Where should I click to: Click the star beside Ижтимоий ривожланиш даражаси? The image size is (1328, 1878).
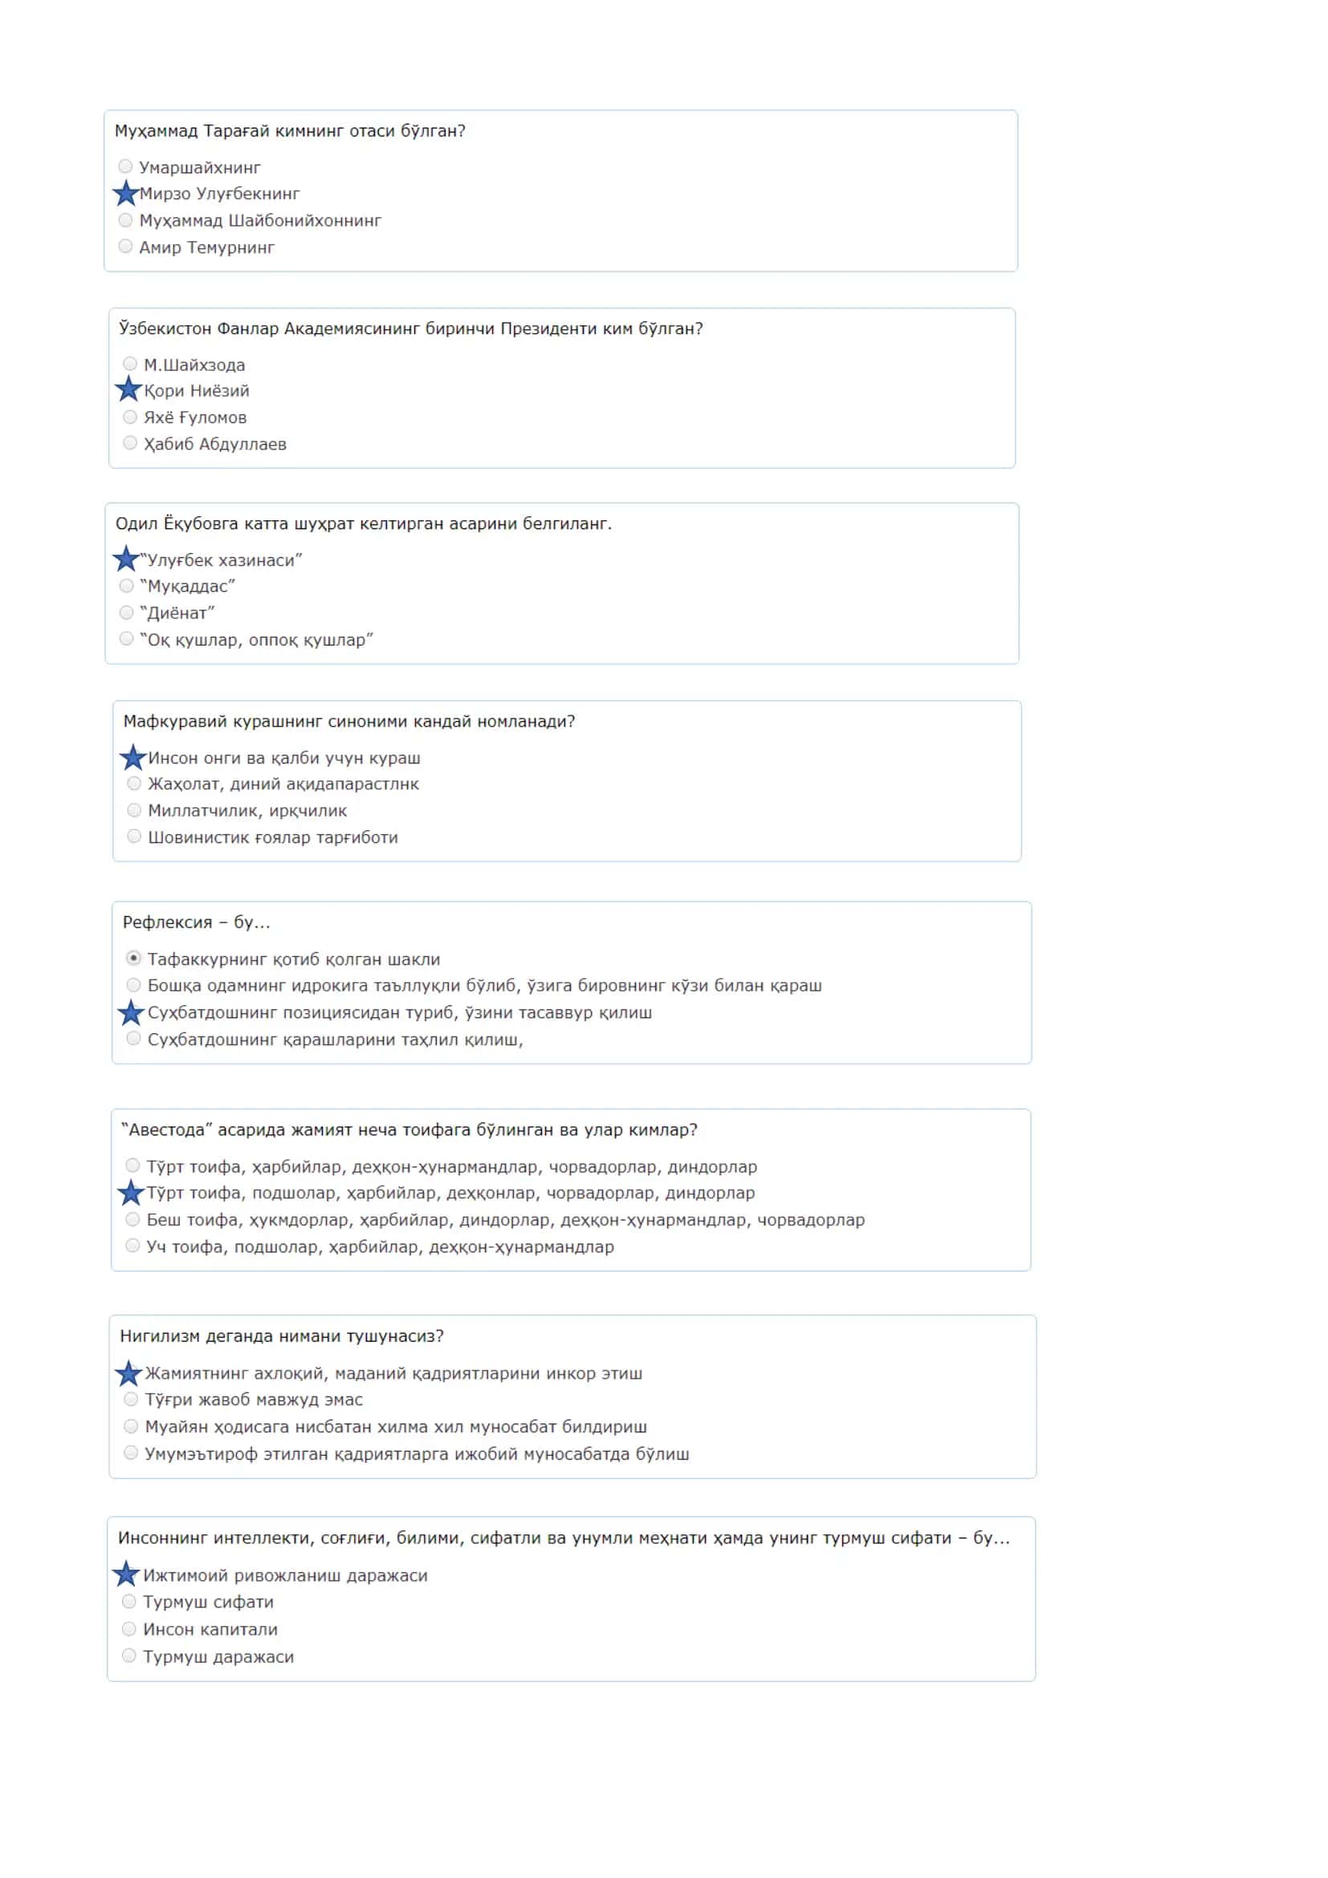pos(126,1574)
